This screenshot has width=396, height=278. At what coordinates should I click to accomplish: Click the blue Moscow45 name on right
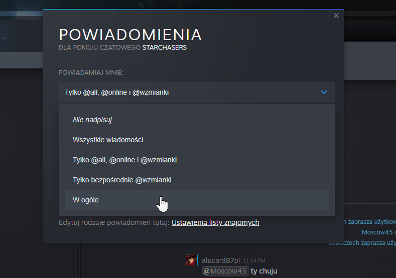click(x=377, y=232)
